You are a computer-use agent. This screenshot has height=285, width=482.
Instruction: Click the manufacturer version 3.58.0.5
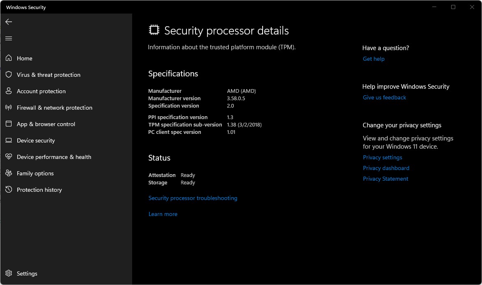coord(236,99)
